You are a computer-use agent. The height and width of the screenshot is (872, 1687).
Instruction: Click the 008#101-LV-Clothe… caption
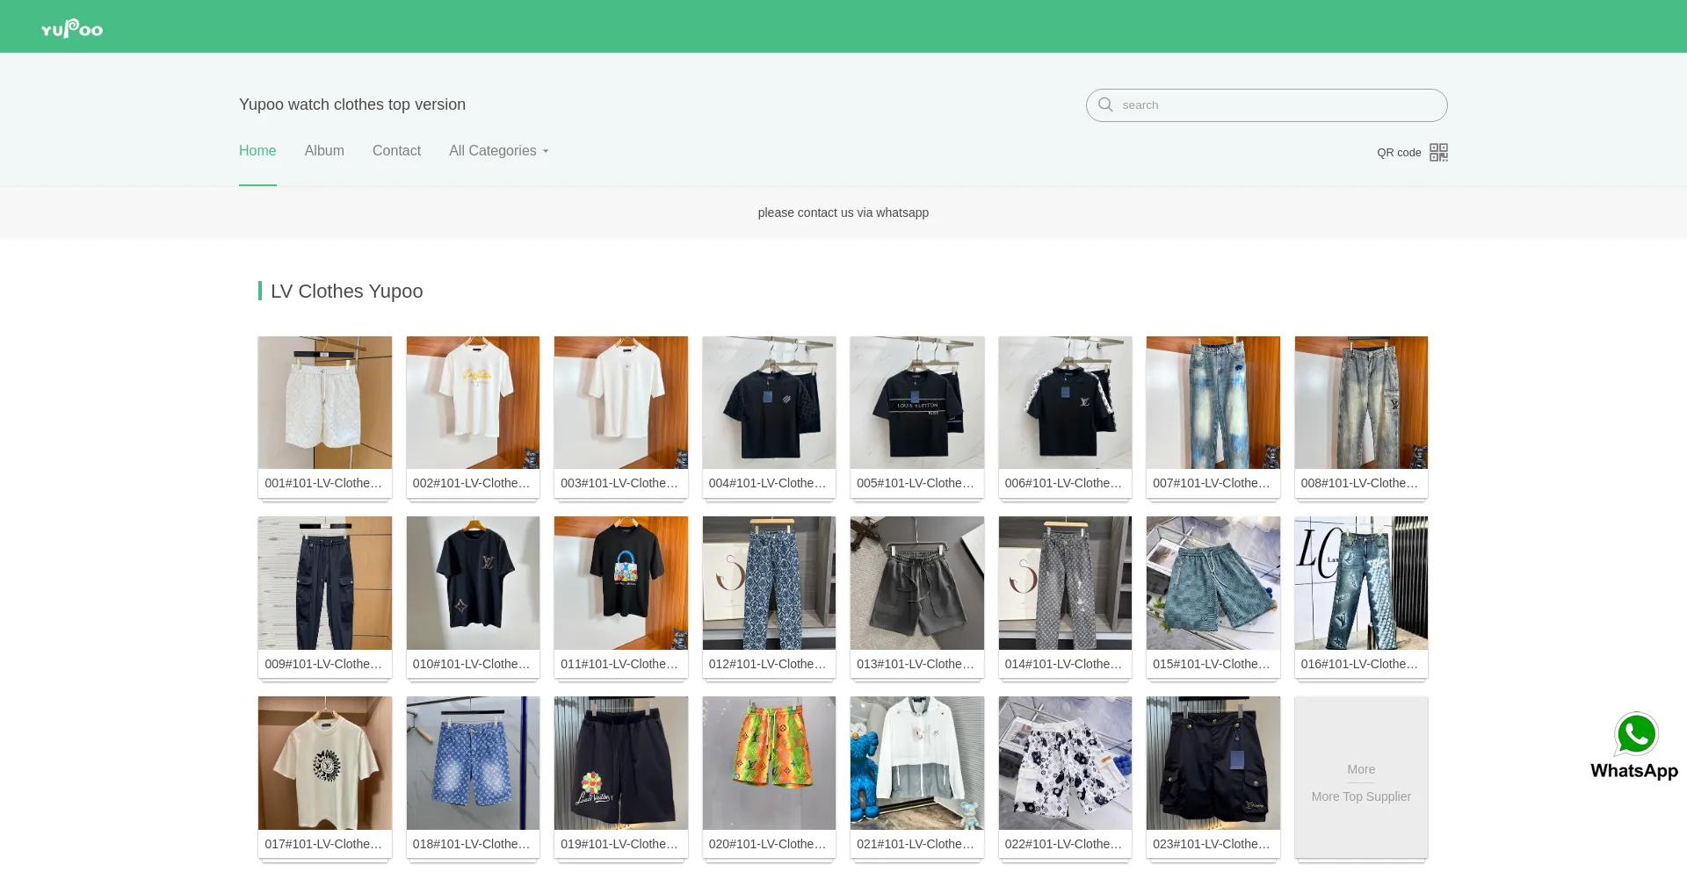pyautogui.click(x=1360, y=483)
